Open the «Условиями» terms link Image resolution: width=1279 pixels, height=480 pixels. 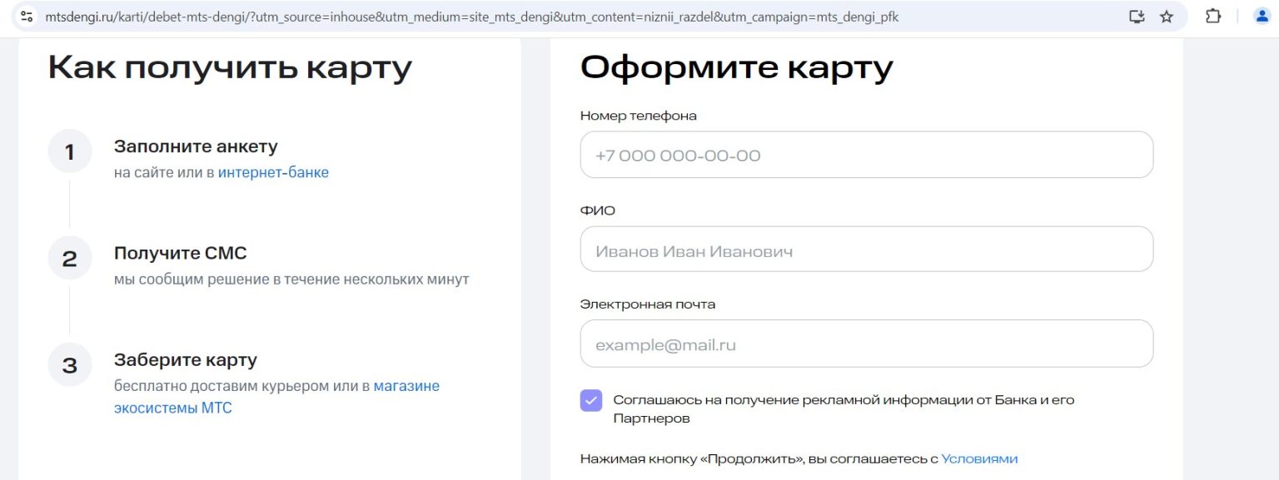pos(979,458)
